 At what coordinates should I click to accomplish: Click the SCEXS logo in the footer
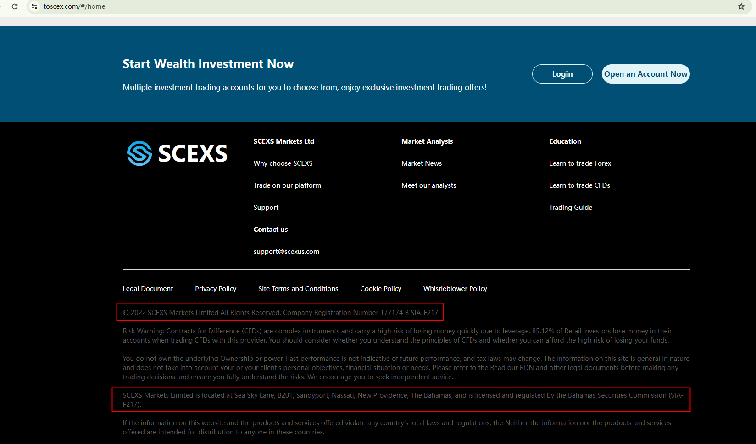177,153
